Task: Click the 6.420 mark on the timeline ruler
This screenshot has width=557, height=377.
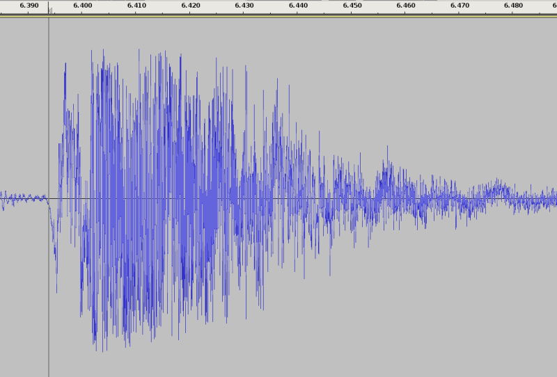Action: point(190,6)
